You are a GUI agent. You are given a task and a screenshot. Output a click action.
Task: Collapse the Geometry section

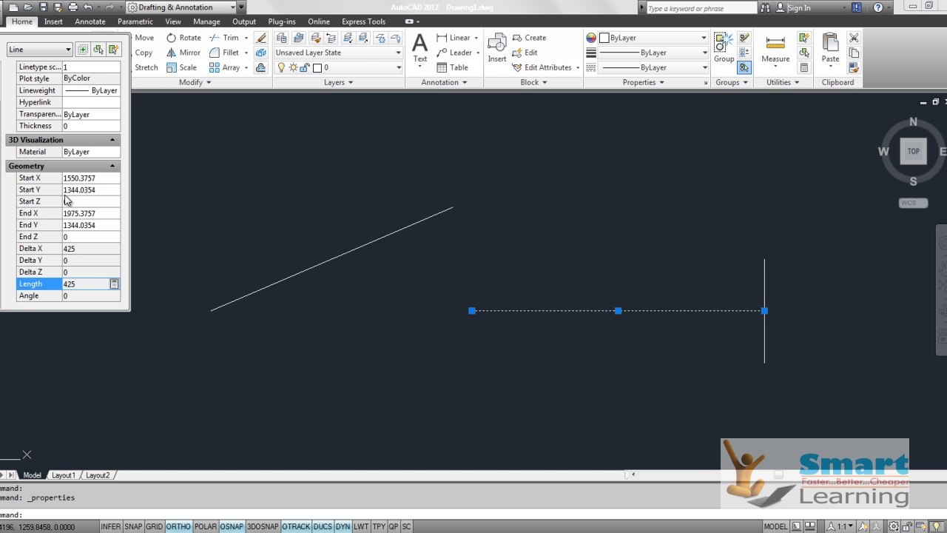[112, 166]
